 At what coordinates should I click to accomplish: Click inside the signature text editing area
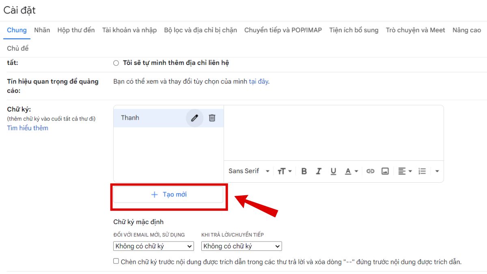pyautogui.click(x=334, y=132)
